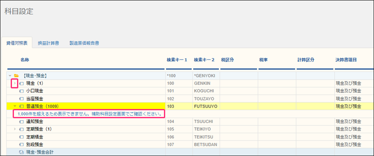Click the FUTSUUYO search key cell
The image size is (374, 156).
[206, 106]
